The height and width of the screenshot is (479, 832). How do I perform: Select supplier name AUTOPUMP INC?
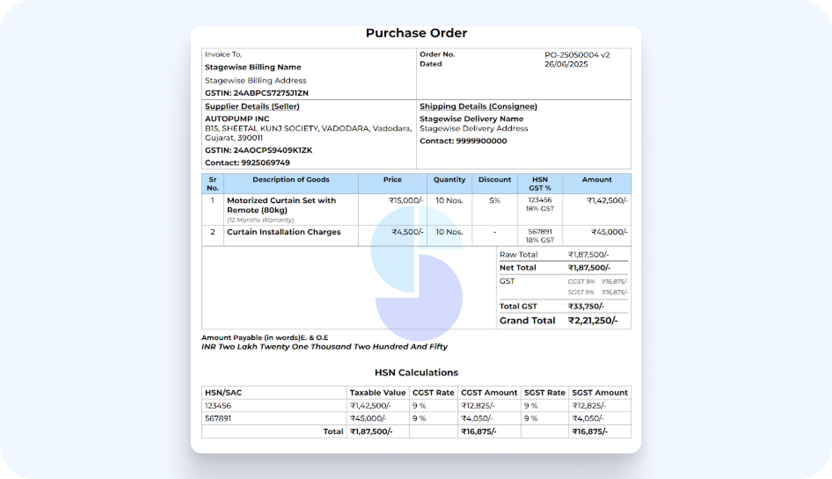click(237, 119)
